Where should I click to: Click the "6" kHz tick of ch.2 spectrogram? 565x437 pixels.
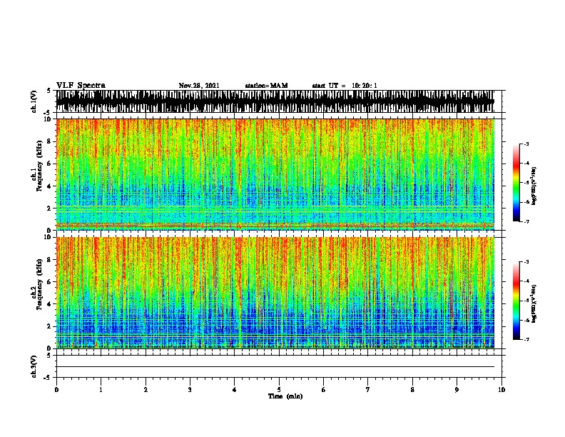coord(50,282)
